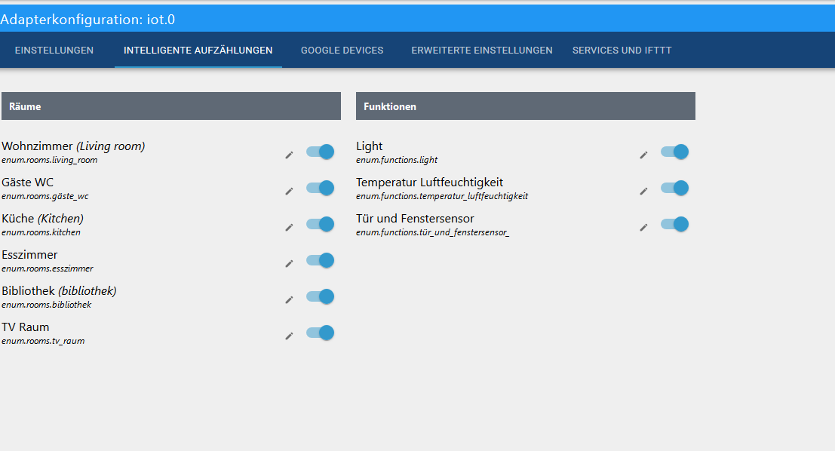Disable the Light function switch
Viewport: 835px width, 451px height.
coord(674,152)
